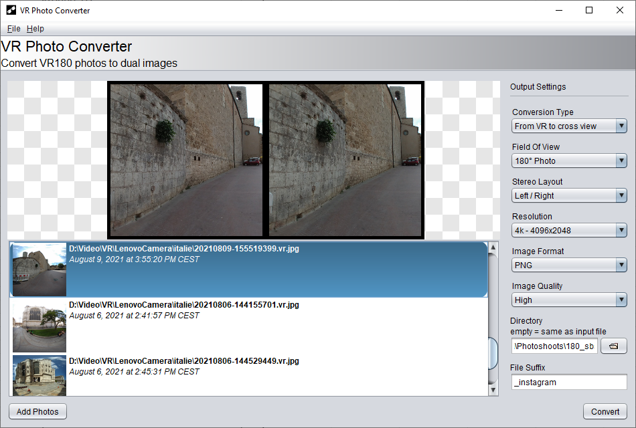Screen dimensions: 636x428
Task: Click into the File Suffix text field
Action: (x=569, y=383)
